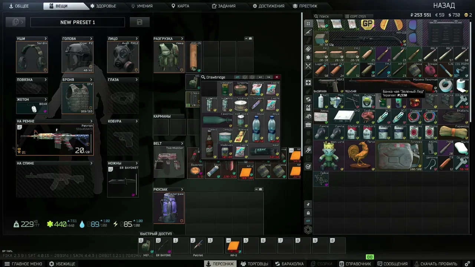
Task: Select the ER Bayonet knife in sheath slot
Action: [x=123, y=181]
